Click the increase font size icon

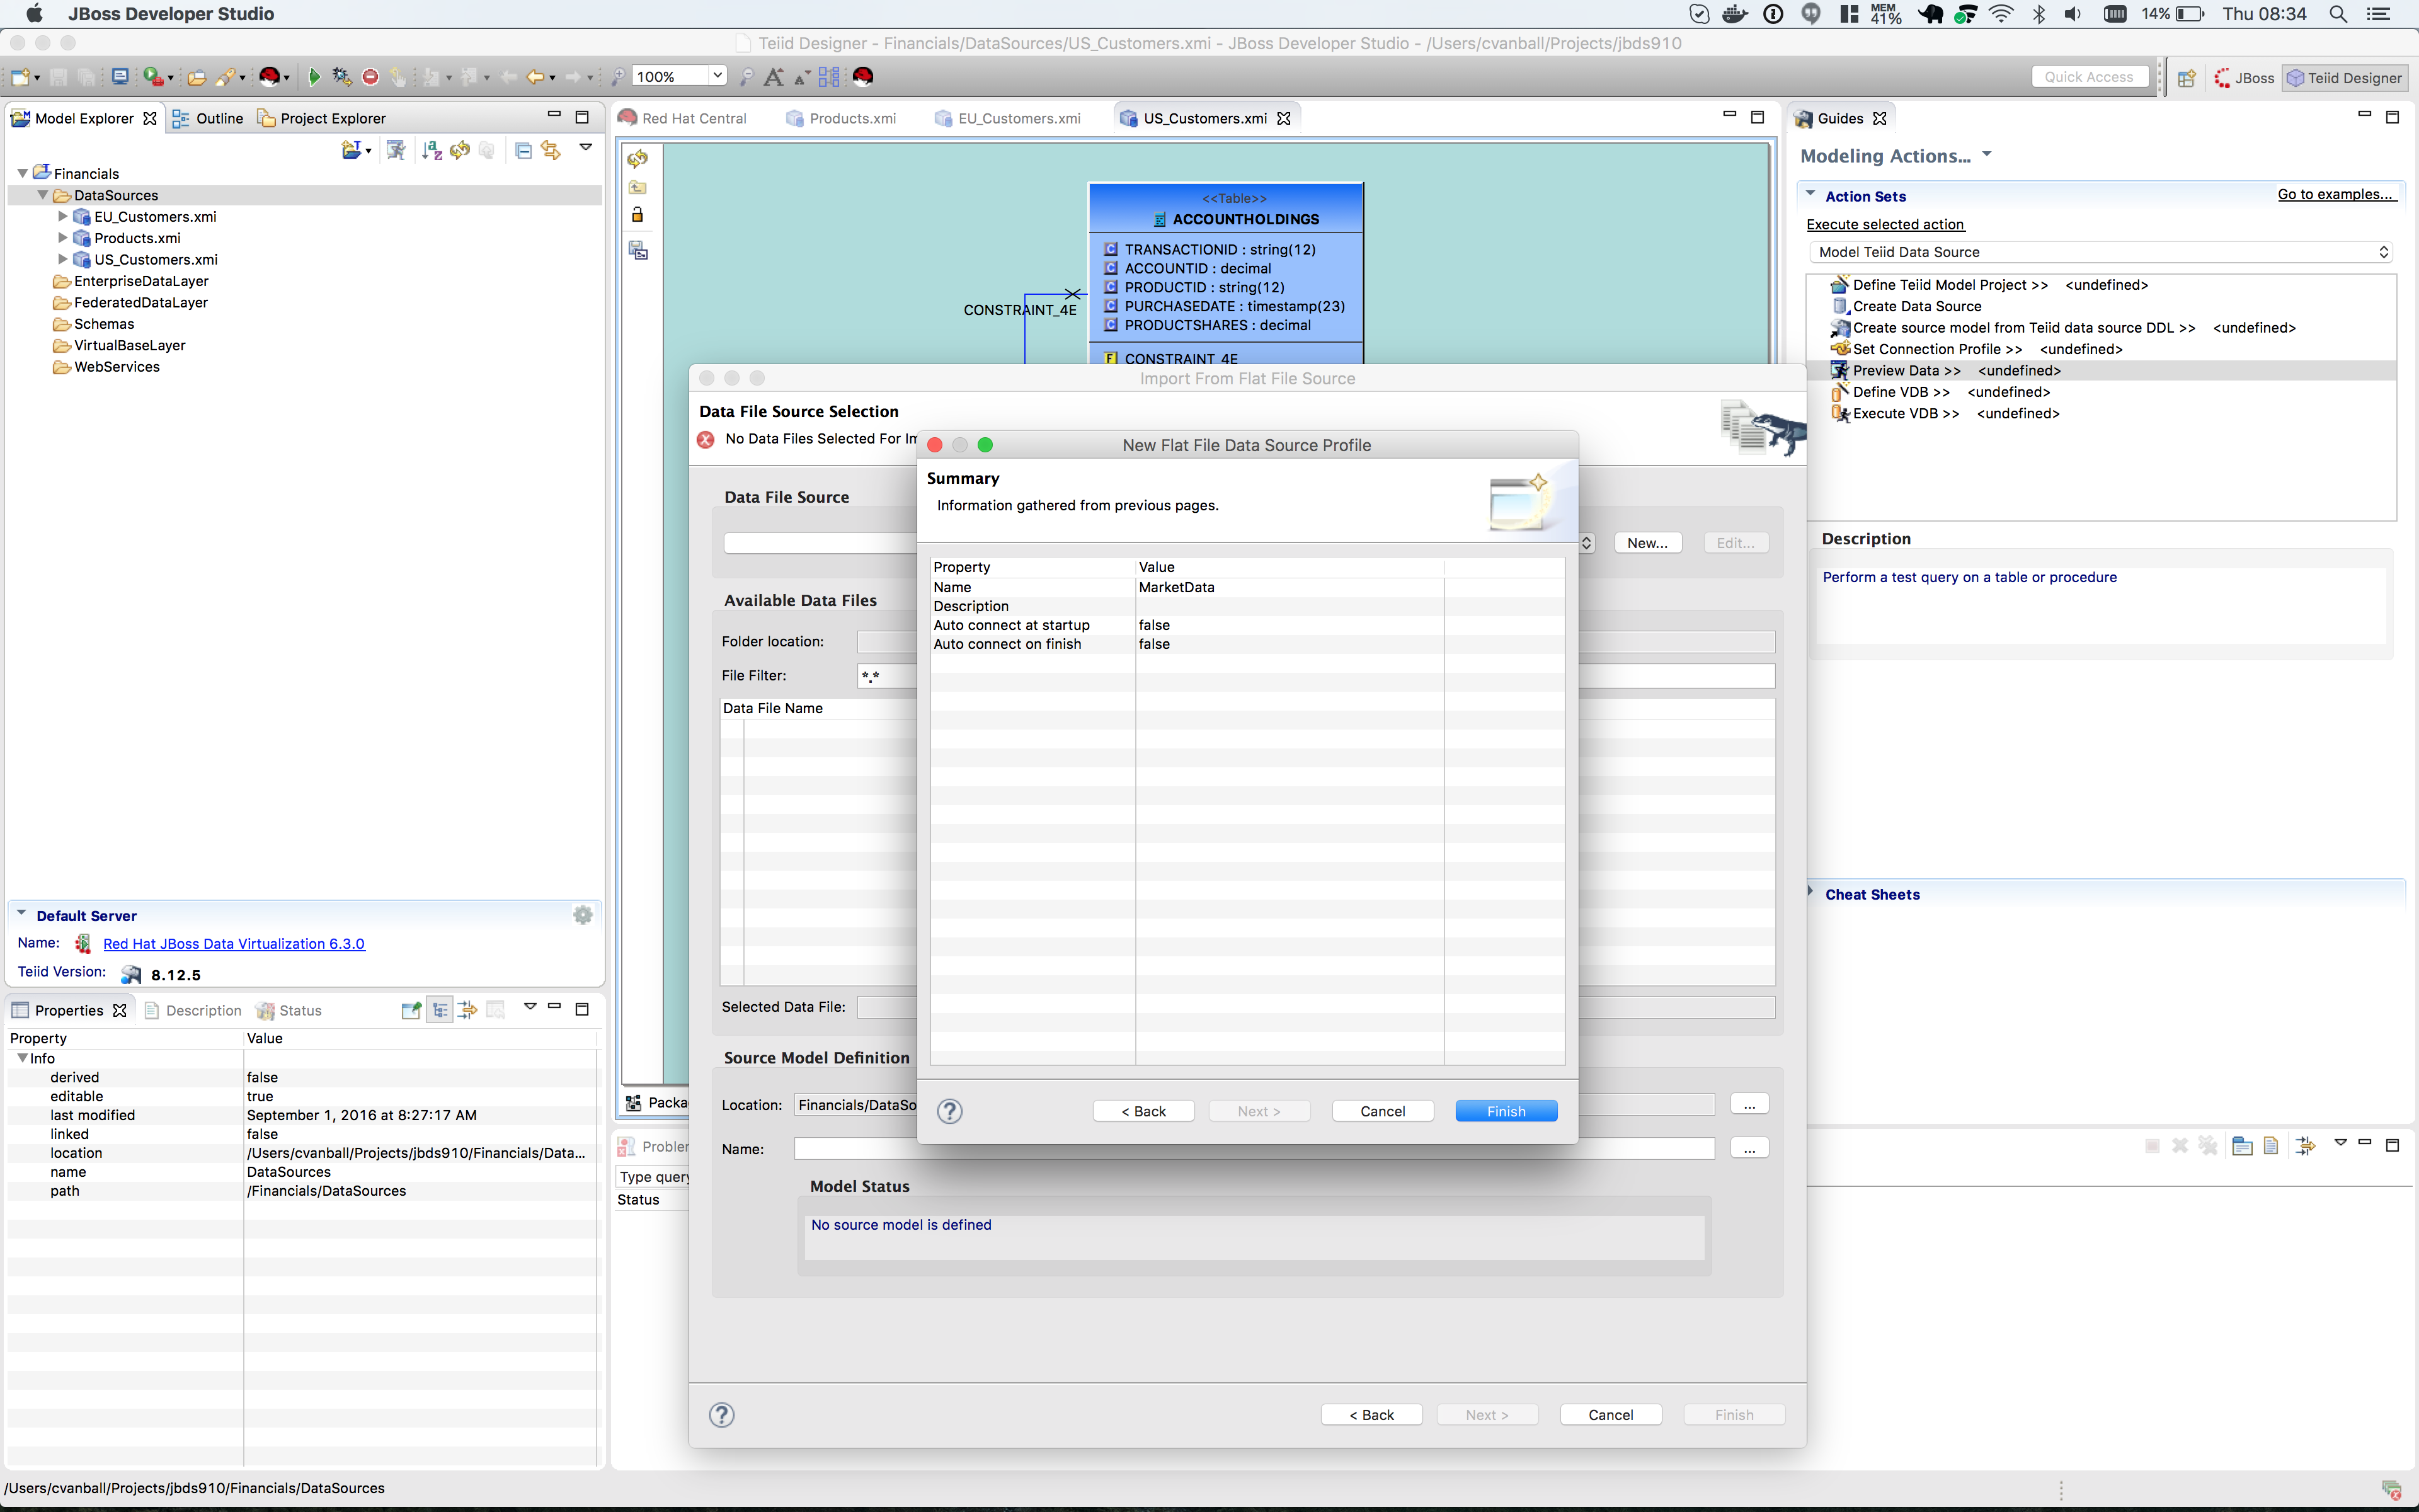point(773,77)
